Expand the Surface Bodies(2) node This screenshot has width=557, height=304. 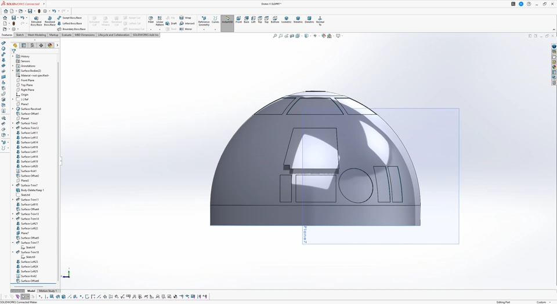13,71
